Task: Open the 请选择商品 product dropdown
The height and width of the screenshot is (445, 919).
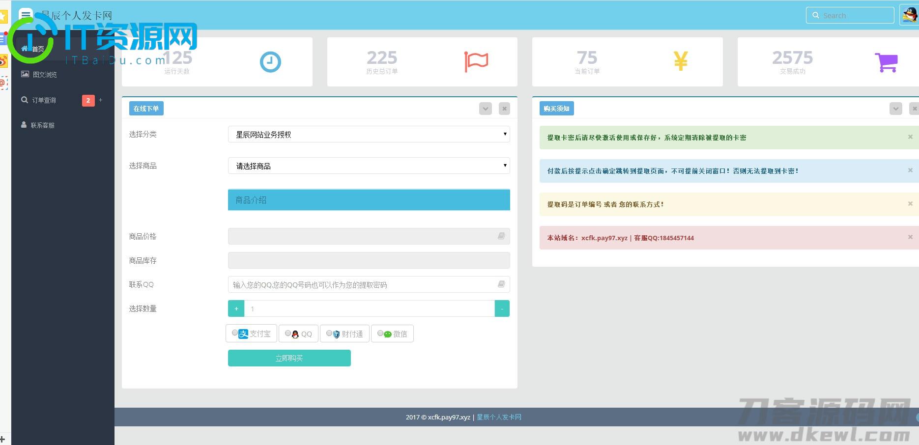Action: tap(369, 166)
